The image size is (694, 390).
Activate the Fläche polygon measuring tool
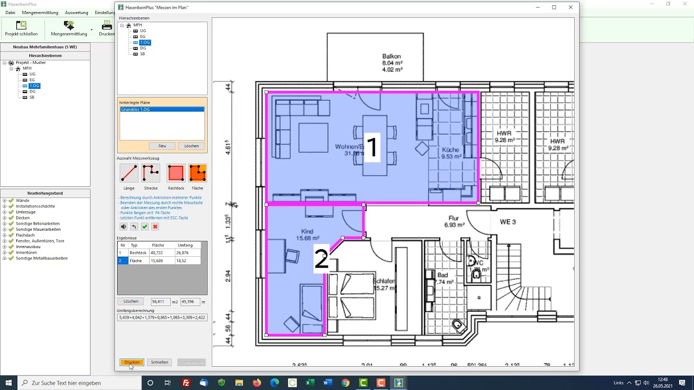[197, 173]
